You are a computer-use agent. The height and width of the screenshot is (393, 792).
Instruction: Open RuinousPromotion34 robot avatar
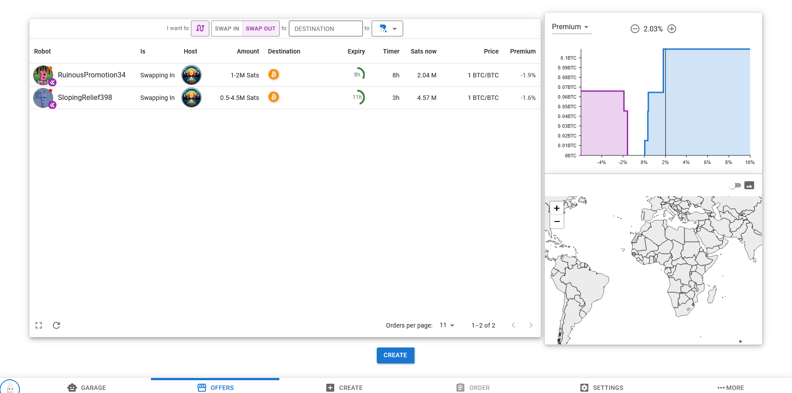tap(43, 75)
